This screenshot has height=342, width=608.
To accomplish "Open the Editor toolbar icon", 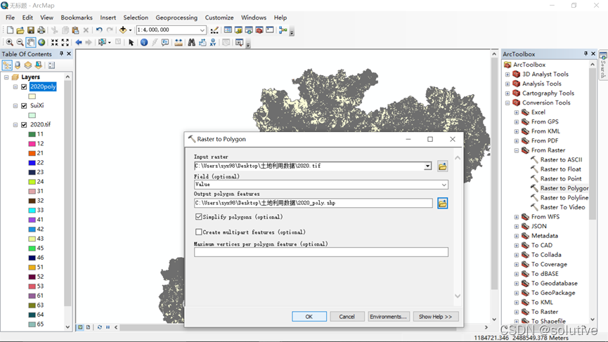I will click(x=214, y=29).
